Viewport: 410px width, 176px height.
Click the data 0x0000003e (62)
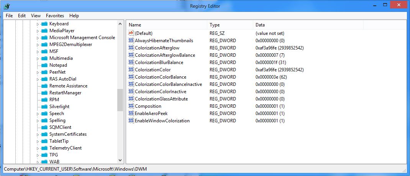271,77
